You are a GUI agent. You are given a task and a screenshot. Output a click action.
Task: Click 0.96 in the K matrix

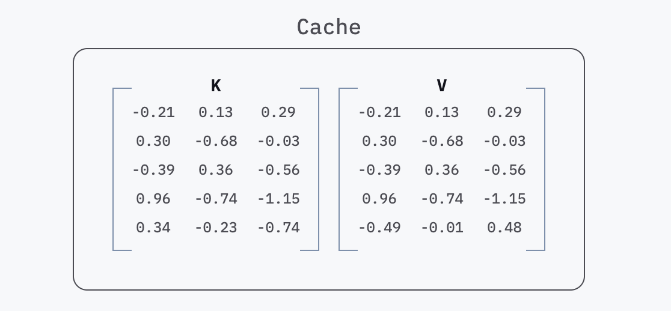[153, 199]
